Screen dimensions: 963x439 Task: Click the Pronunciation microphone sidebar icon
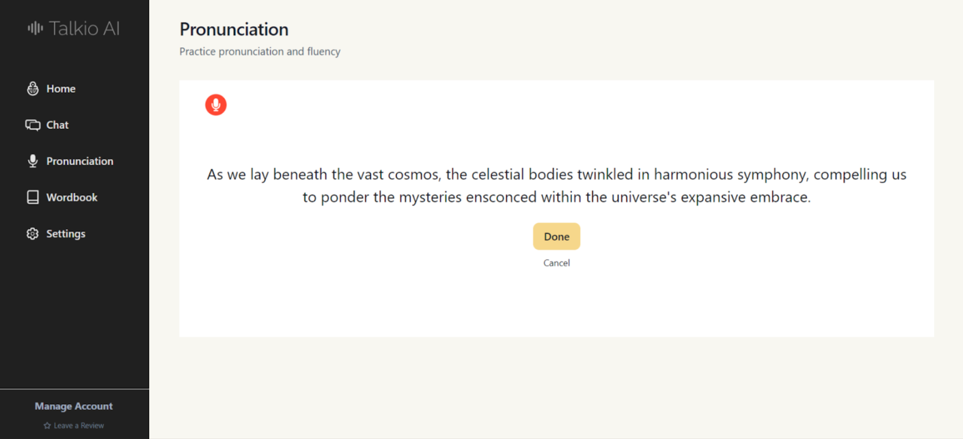point(33,161)
